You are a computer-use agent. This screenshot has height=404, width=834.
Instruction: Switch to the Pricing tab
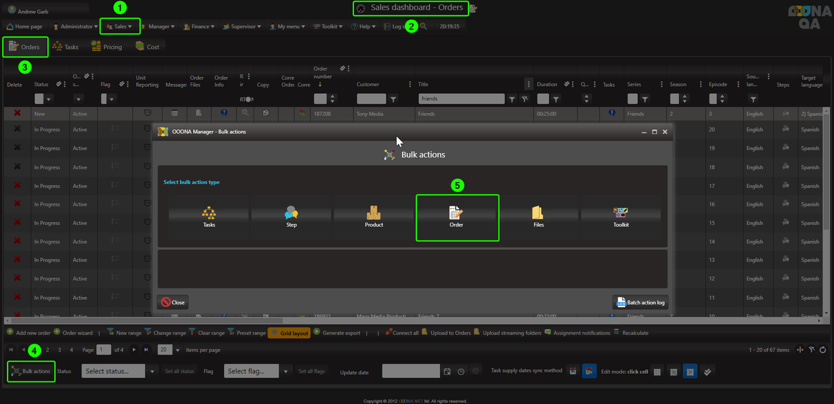pyautogui.click(x=107, y=47)
